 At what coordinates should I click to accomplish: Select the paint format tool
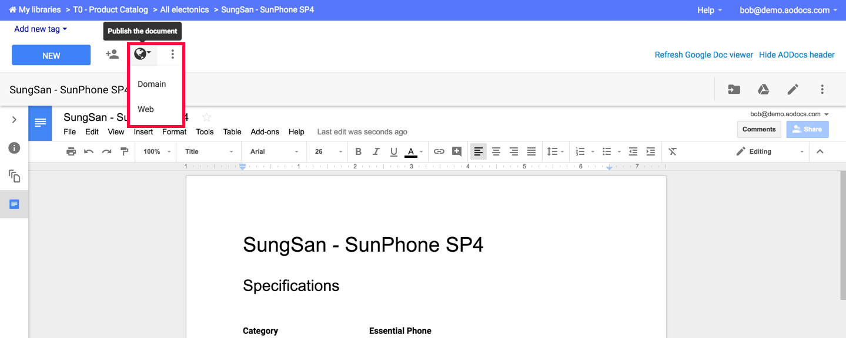[124, 151]
